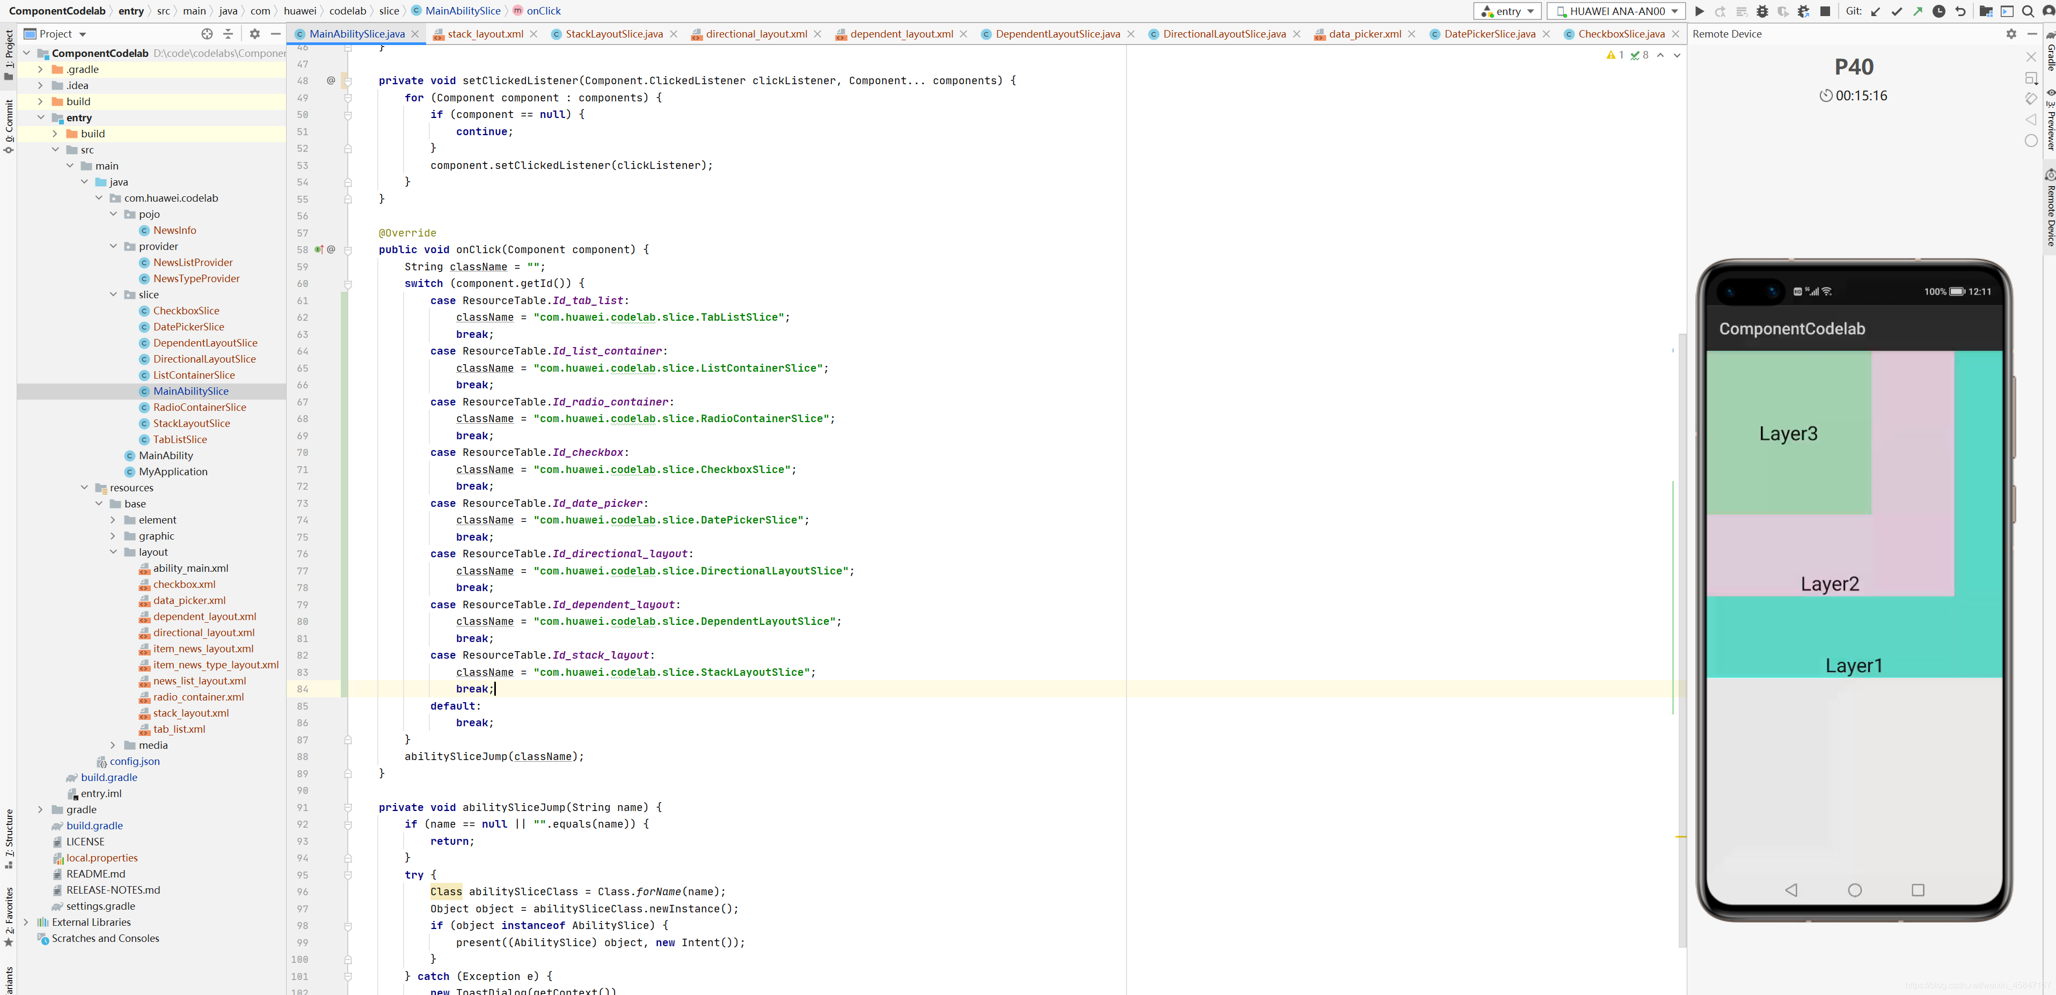Screen dimensions: 2056x995
Task: Click the Home circle in Remote Device sidebar
Action: (2031, 141)
